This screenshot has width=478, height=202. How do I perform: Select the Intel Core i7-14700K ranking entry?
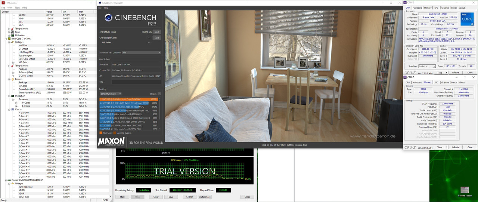pos(128,99)
